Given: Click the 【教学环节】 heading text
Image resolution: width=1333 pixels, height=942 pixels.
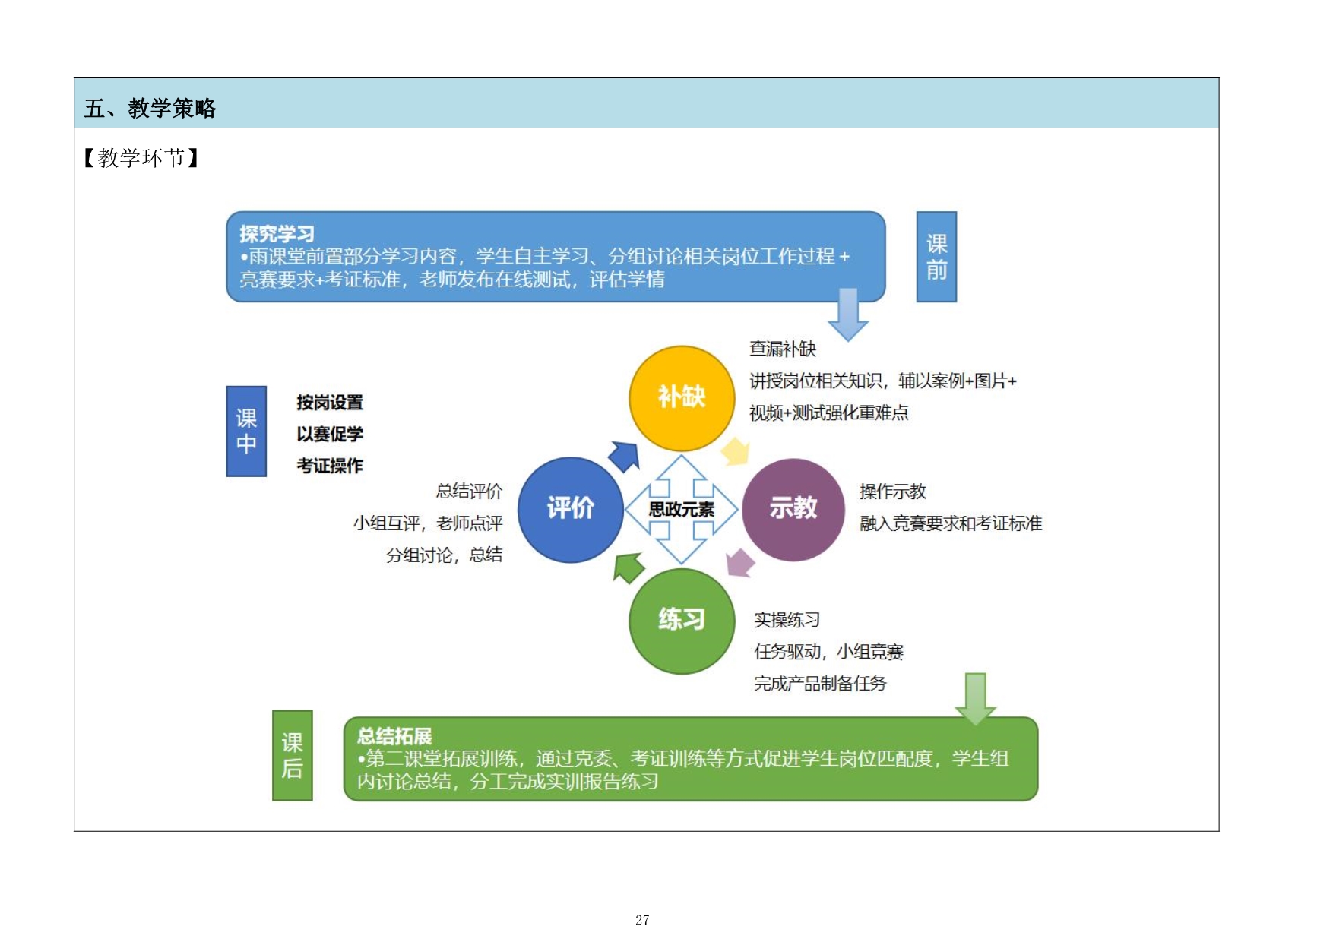Looking at the screenshot, I should 141,158.
